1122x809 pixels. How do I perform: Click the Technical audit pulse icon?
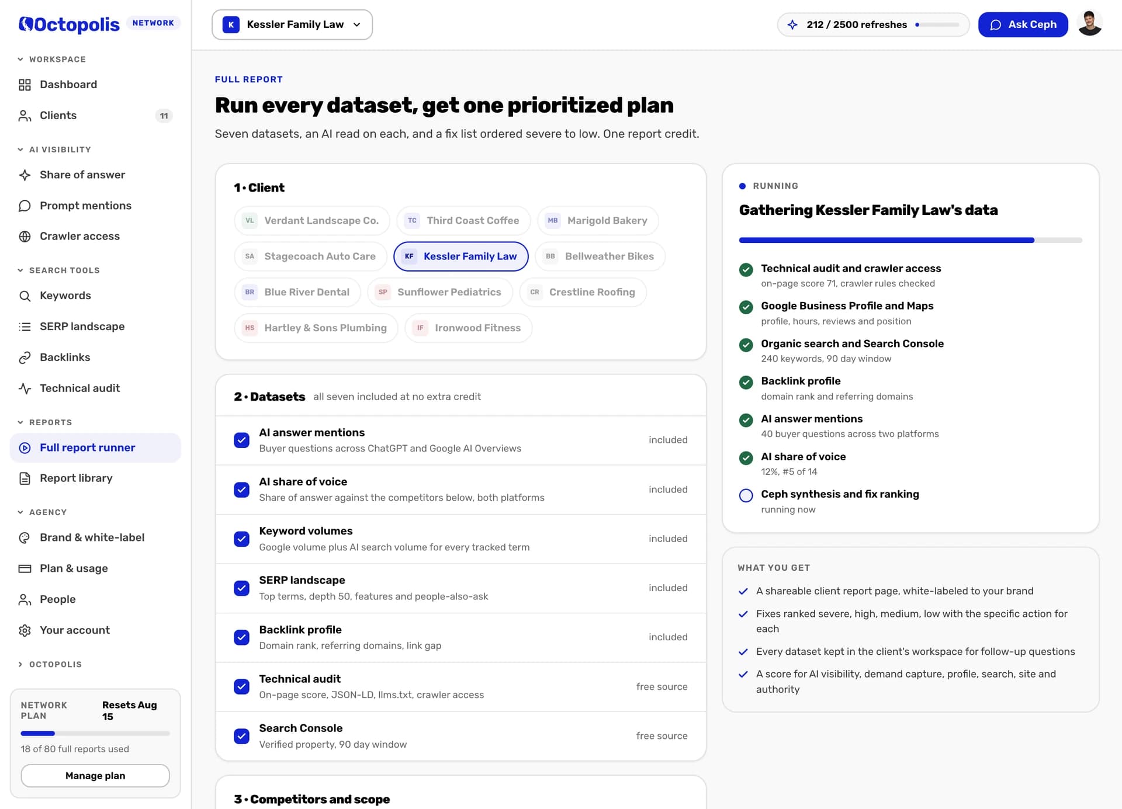[x=25, y=388]
